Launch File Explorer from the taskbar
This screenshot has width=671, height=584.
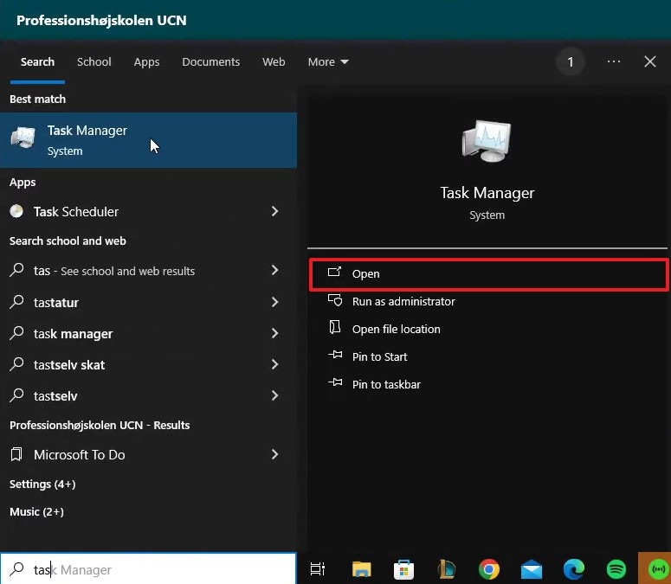tap(362, 569)
